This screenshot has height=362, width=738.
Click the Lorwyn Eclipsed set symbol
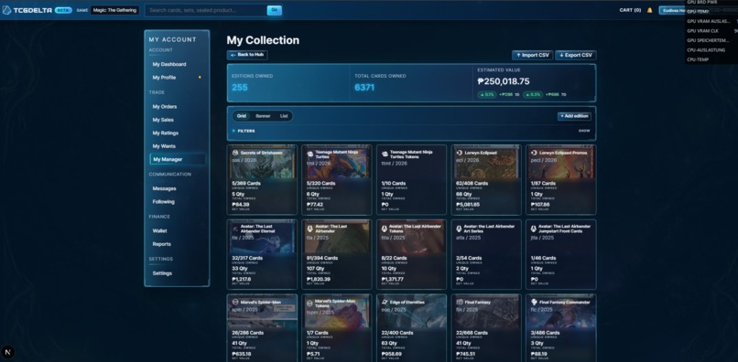pyautogui.click(x=460, y=153)
